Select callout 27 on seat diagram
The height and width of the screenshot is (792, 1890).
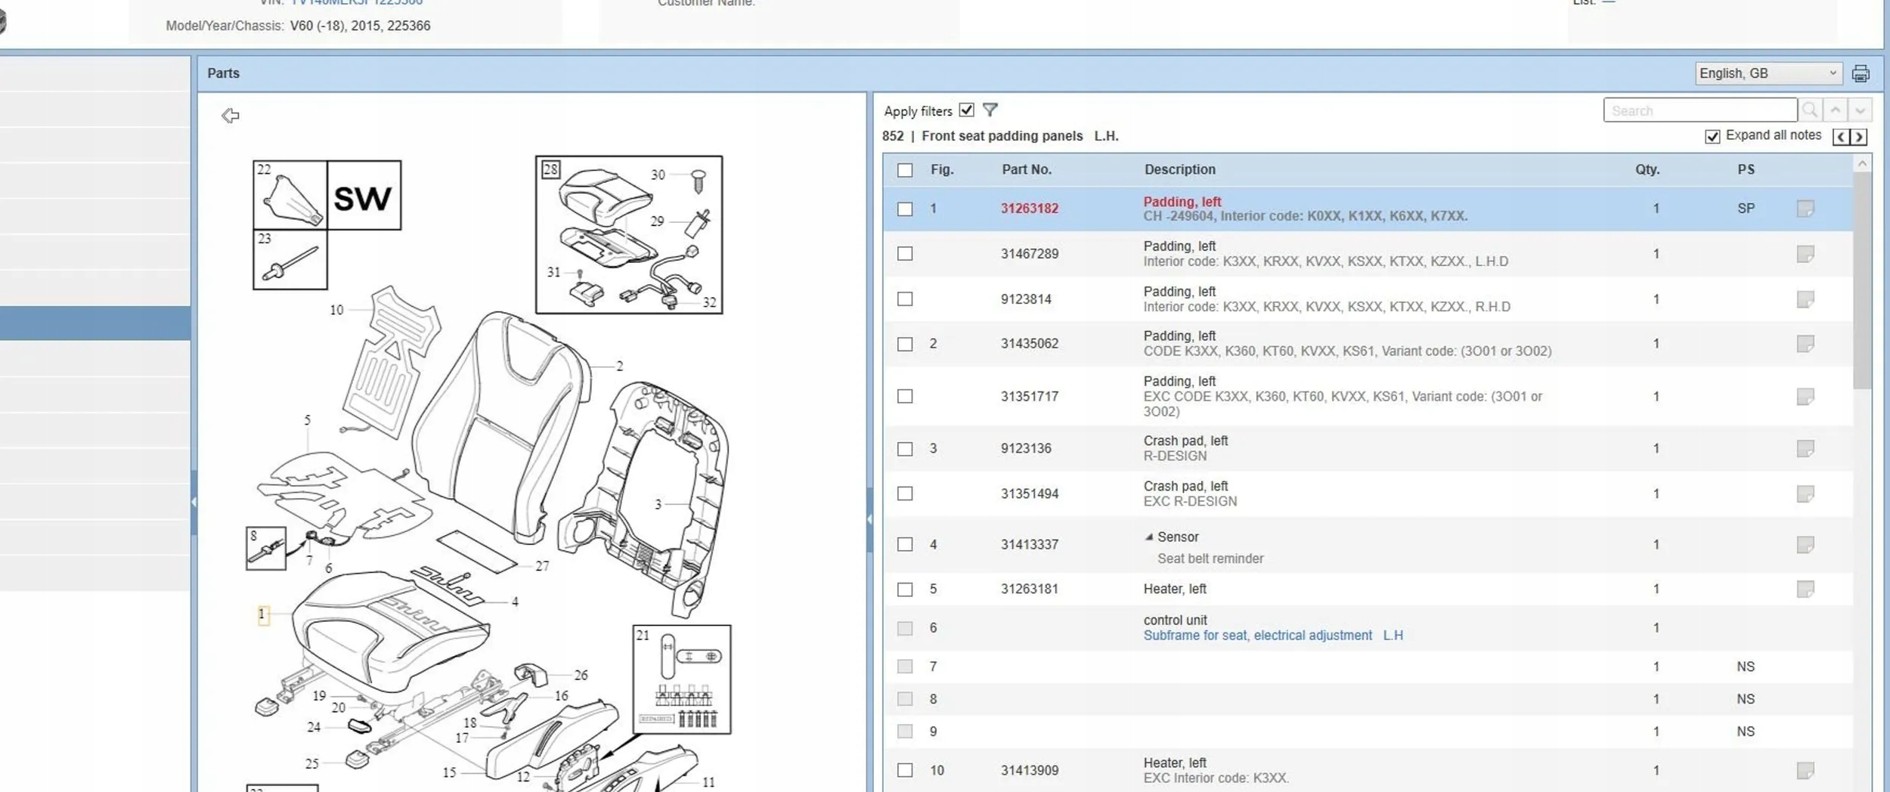tap(542, 566)
